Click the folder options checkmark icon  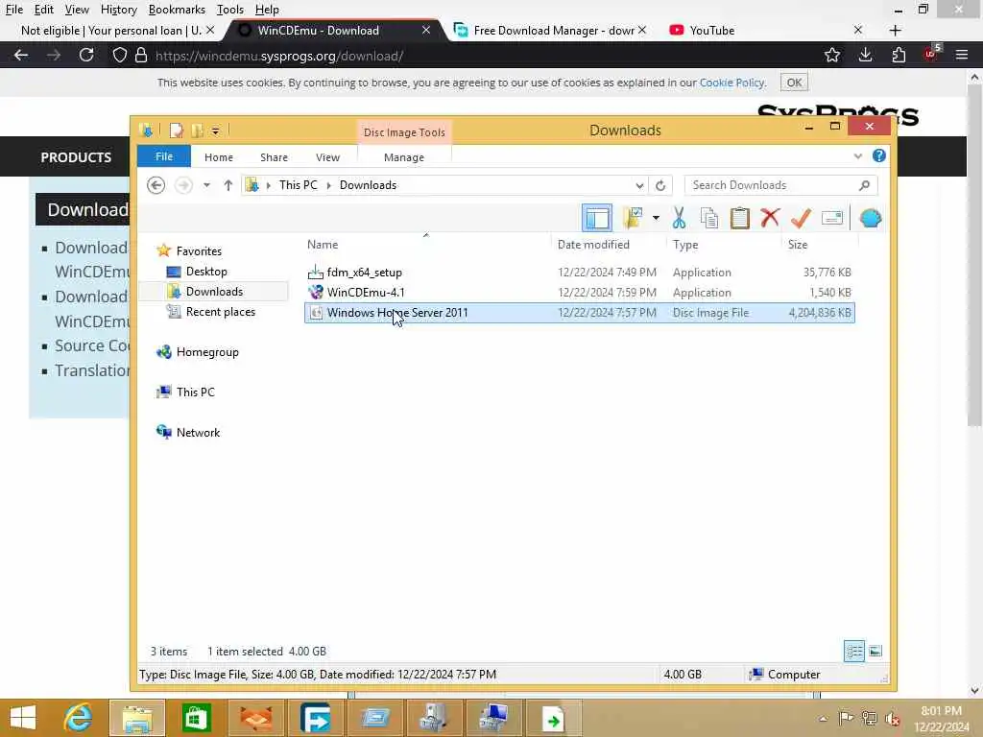633,218
